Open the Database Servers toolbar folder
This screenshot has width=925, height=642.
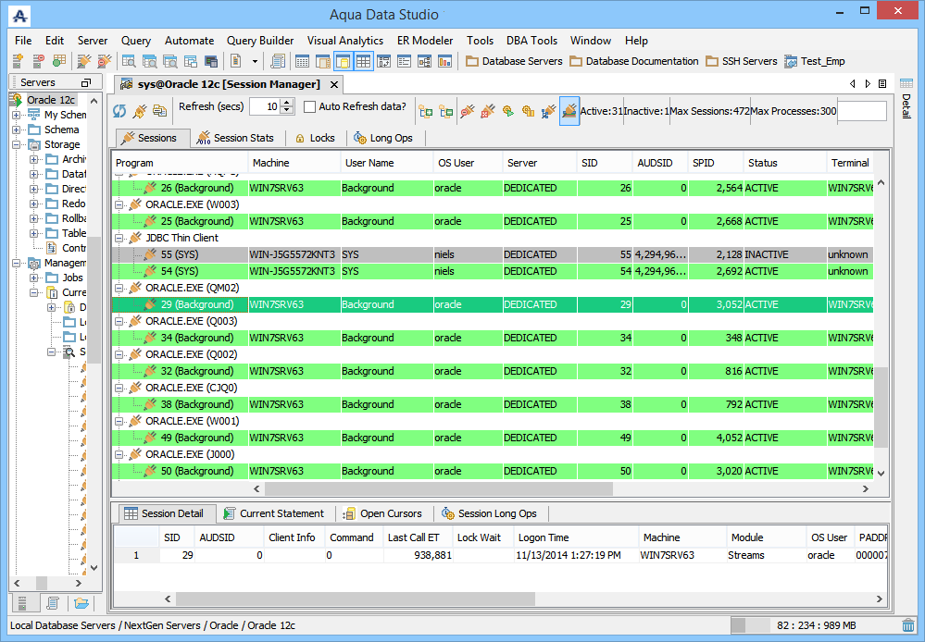(514, 62)
